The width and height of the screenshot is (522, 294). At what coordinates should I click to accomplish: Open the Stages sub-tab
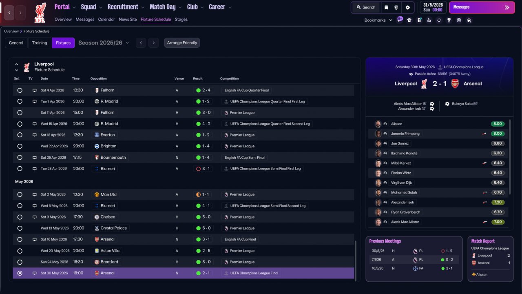point(181,20)
